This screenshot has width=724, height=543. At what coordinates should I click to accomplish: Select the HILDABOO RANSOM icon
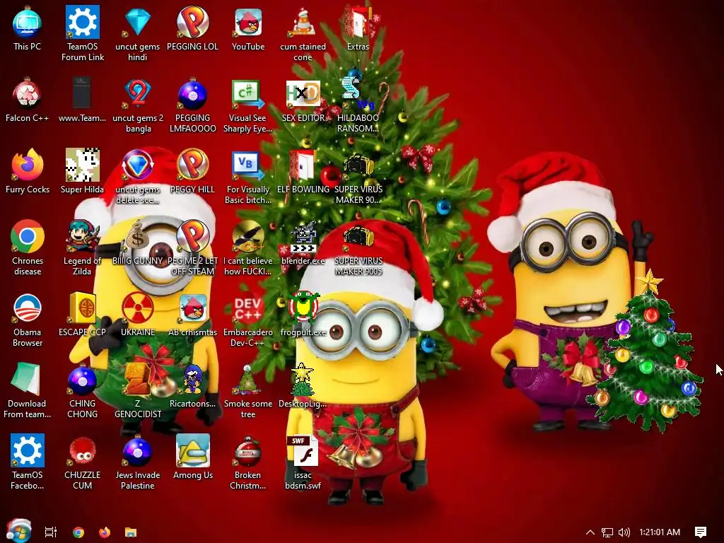click(x=358, y=105)
